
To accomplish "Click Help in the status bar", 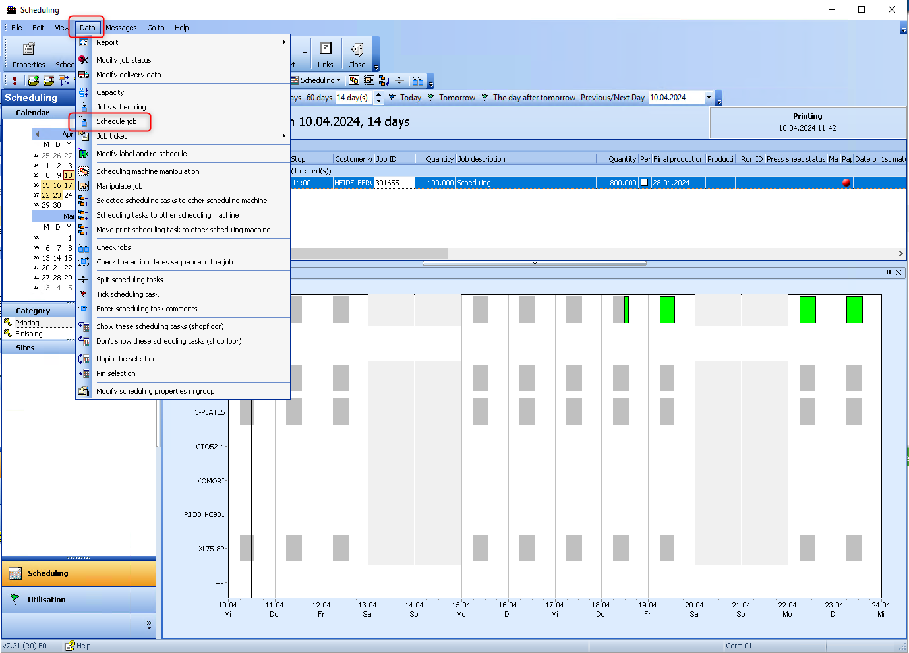I will pyautogui.click(x=78, y=646).
